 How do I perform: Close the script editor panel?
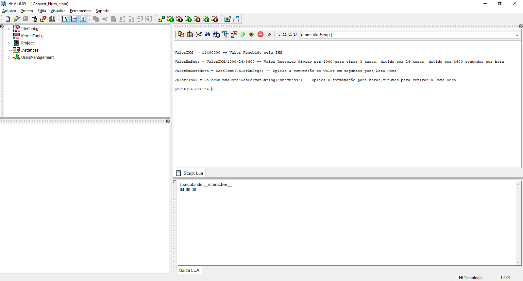[x=521, y=26]
